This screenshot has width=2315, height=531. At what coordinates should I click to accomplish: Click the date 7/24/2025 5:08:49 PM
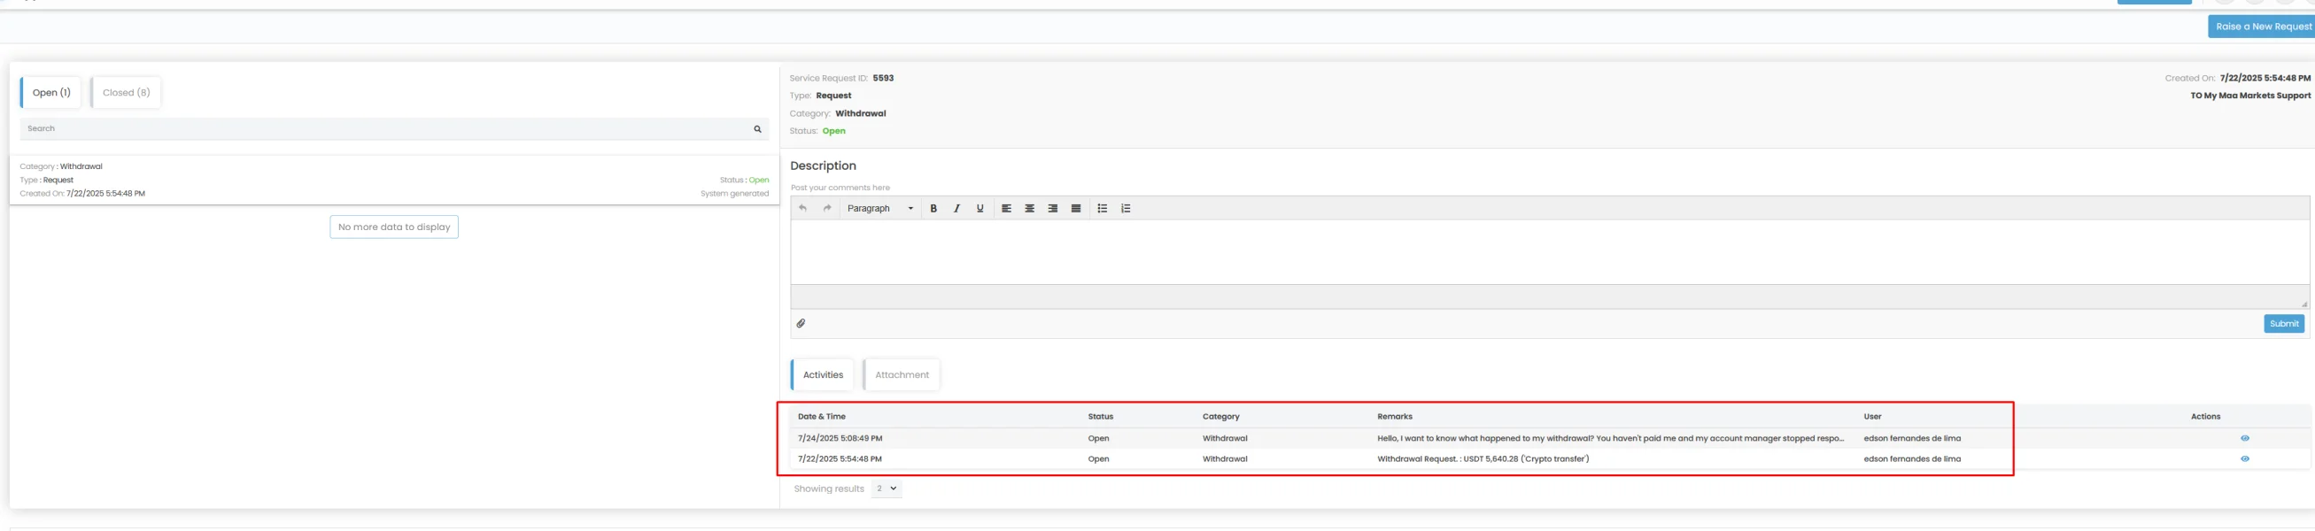click(840, 438)
